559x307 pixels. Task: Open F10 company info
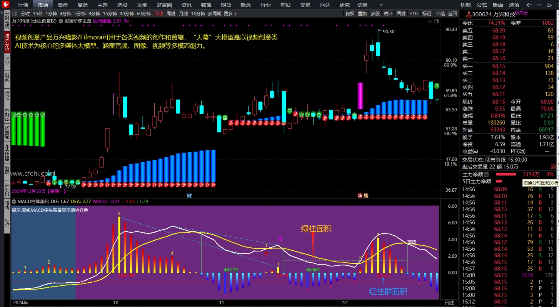(x=414, y=14)
